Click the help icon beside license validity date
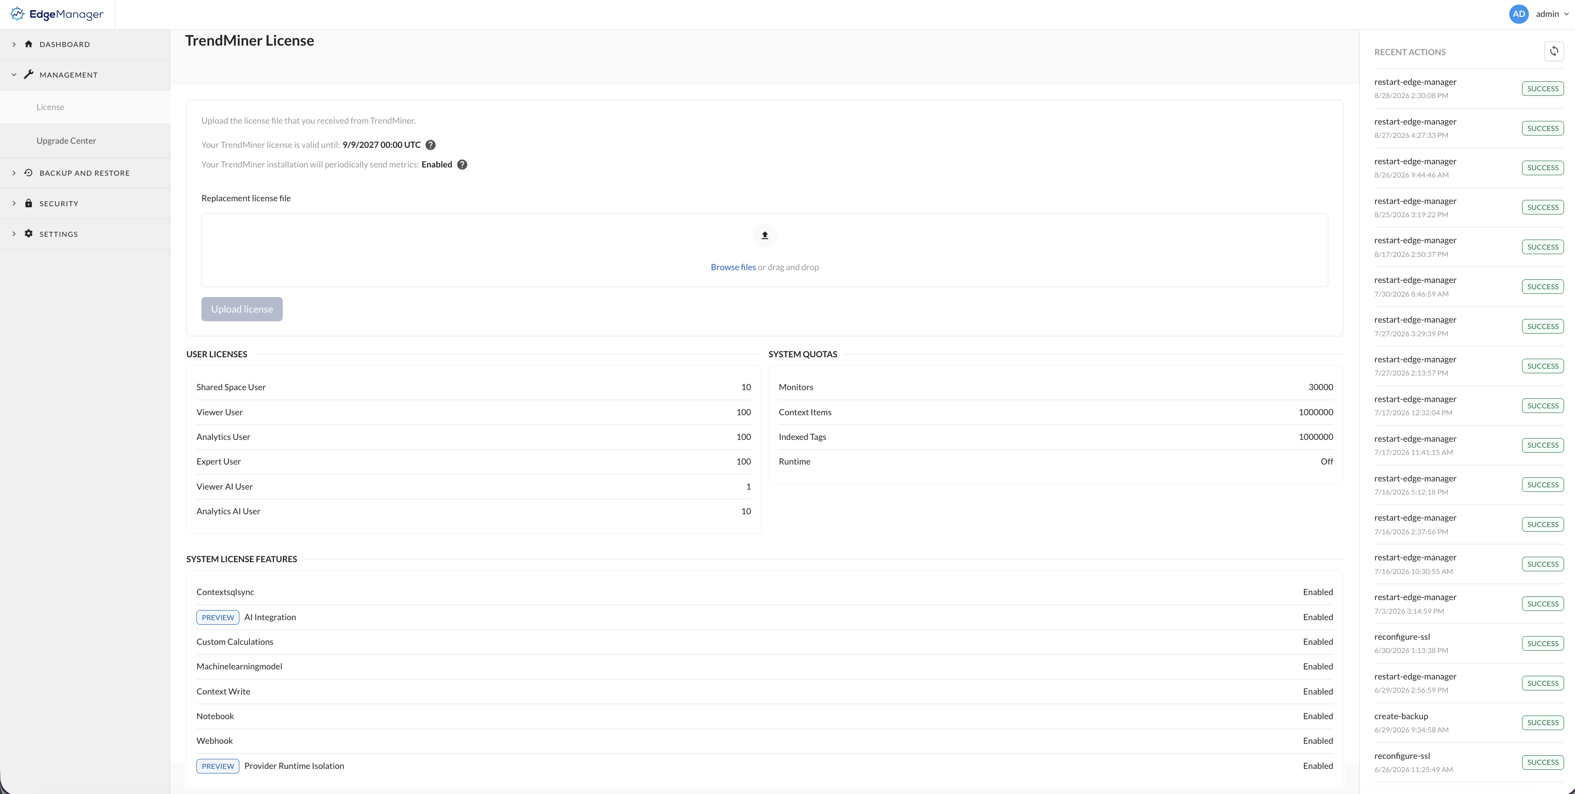The image size is (1575, 794). coord(430,145)
